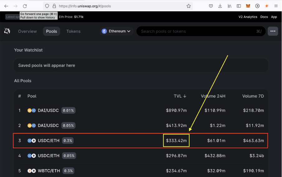Click the $432.88m 24H volume value
Screen dimensions: 282x177
[215, 155]
